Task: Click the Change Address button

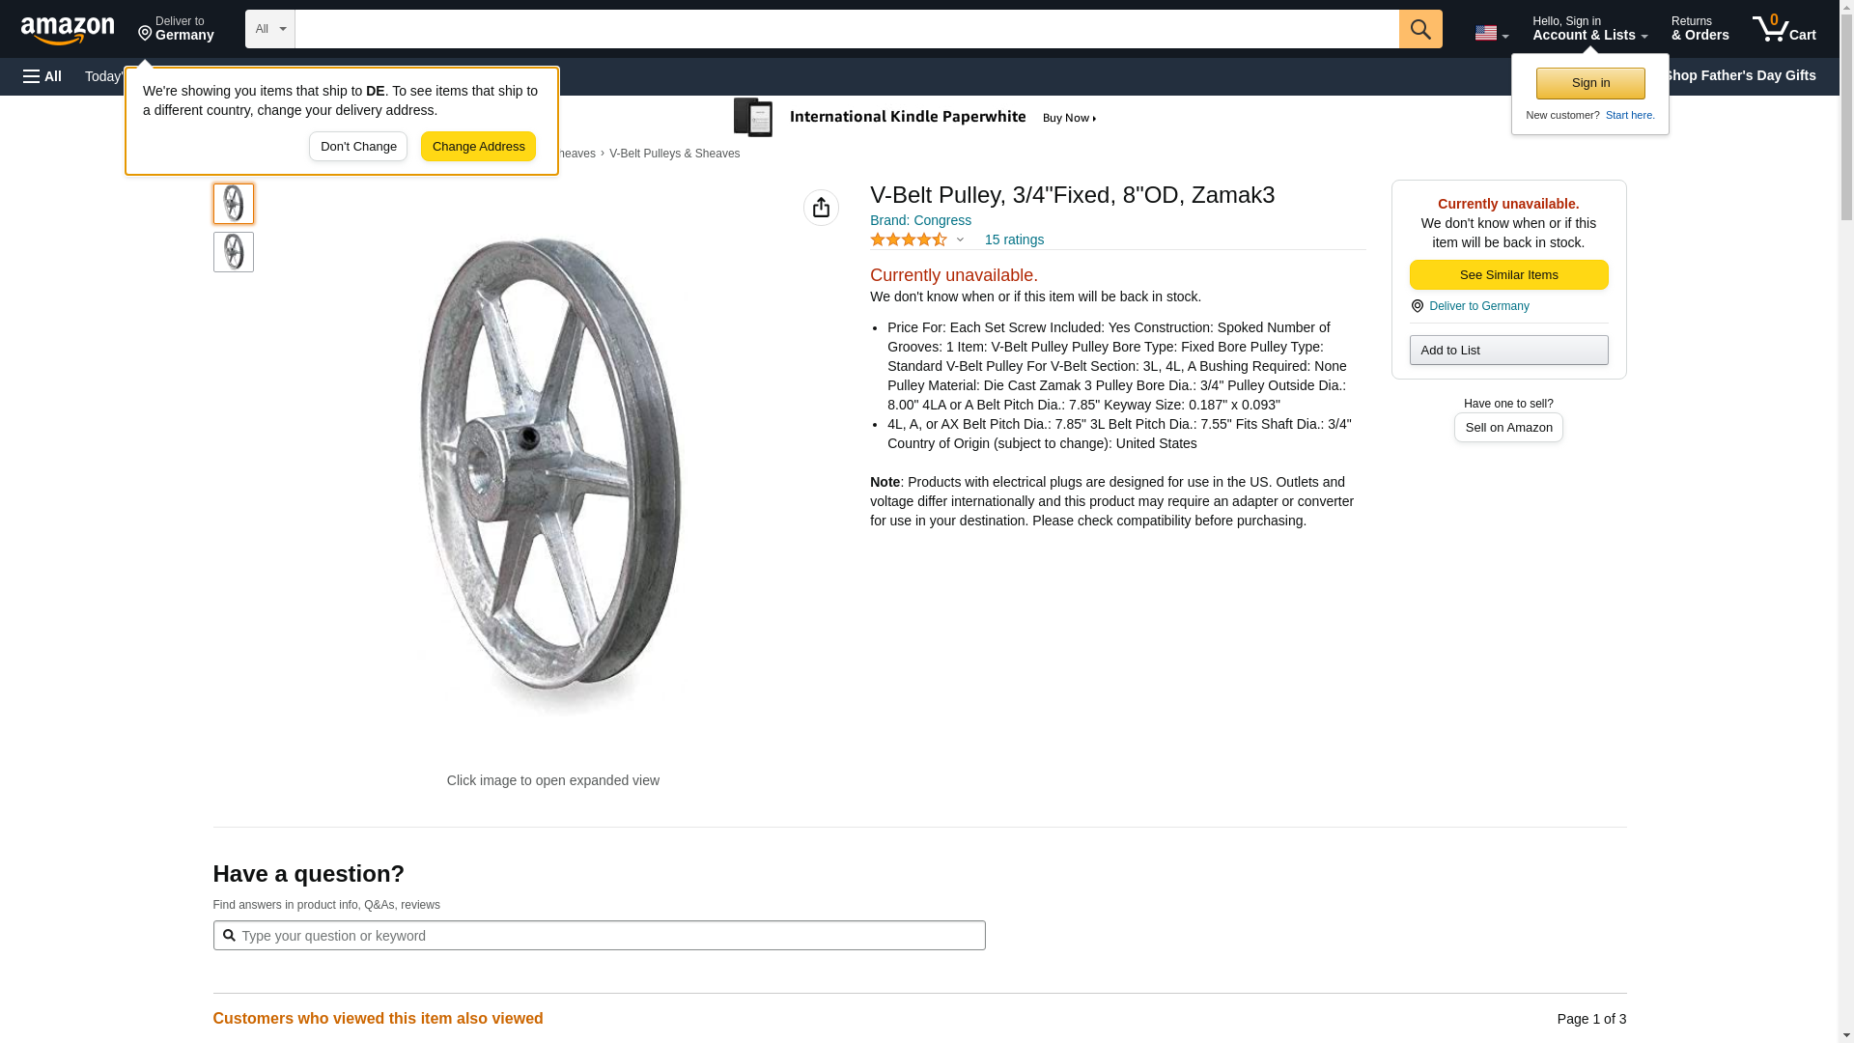Action: (x=478, y=147)
